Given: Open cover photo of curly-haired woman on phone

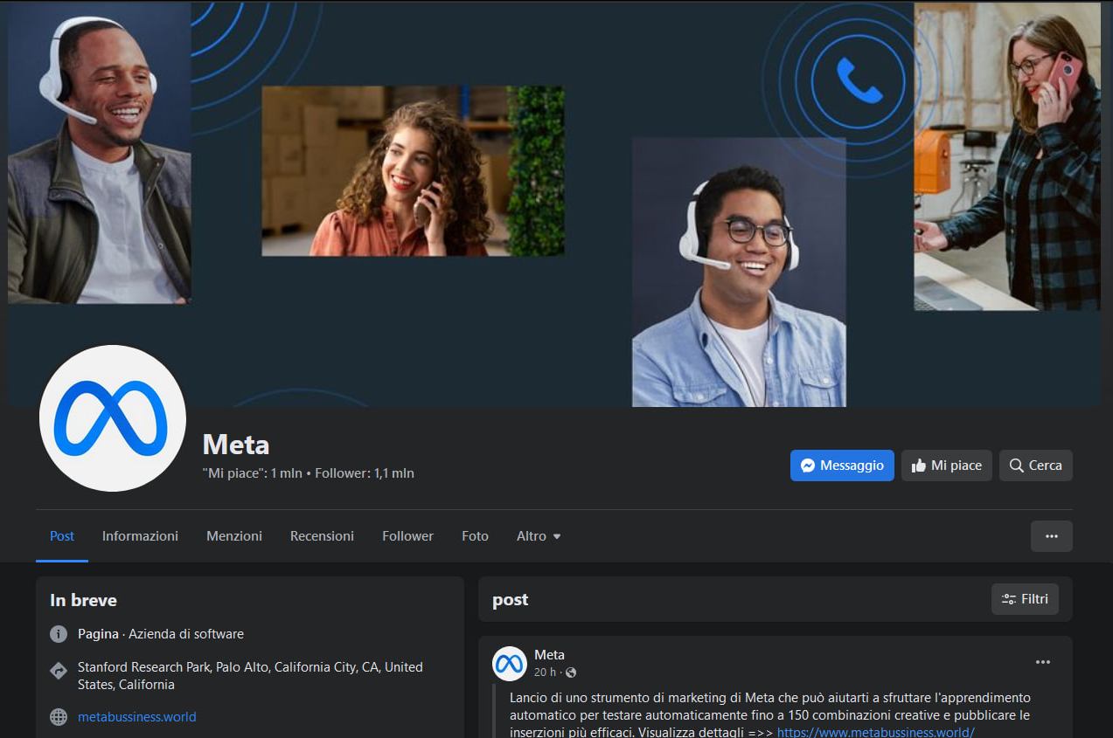Looking at the screenshot, I should (413, 170).
